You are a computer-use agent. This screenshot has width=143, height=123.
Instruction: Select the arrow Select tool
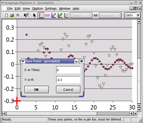pos(34,15)
